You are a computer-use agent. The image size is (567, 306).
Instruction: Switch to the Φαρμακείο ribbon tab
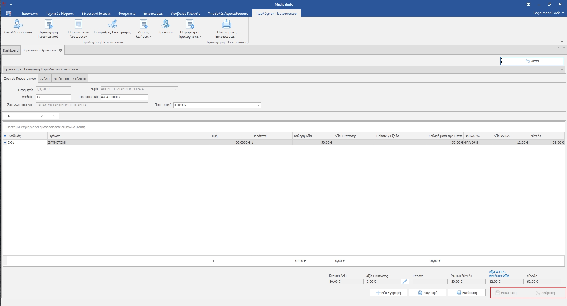127,14
